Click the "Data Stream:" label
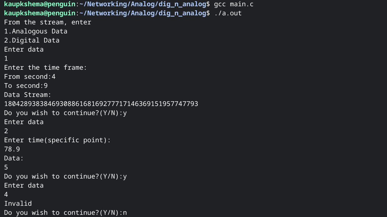 click(28, 95)
